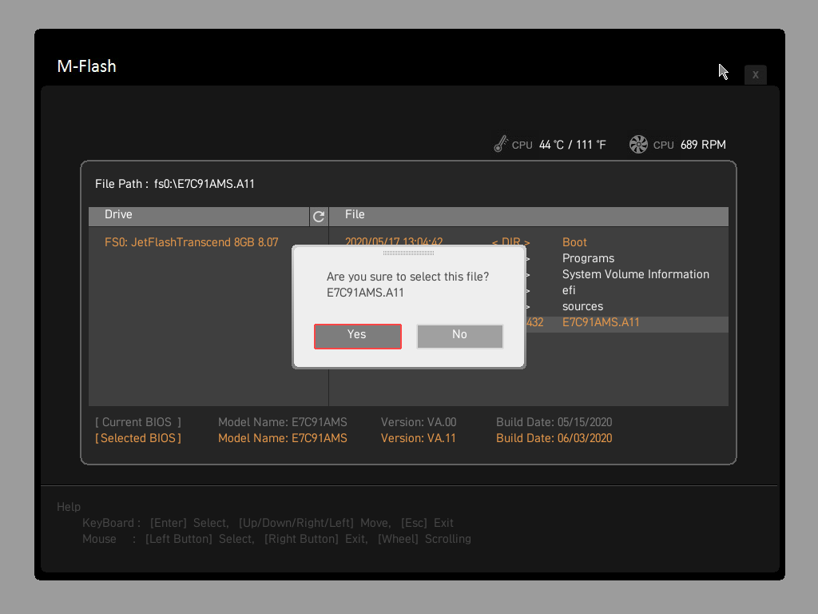Click Current BIOS Version: VA.00 text
The height and width of the screenshot is (614, 818).
pyautogui.click(x=419, y=422)
